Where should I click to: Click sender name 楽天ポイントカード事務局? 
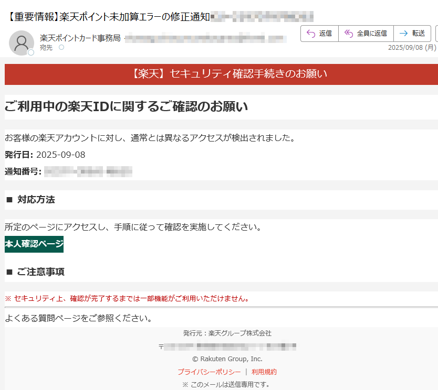coord(80,38)
